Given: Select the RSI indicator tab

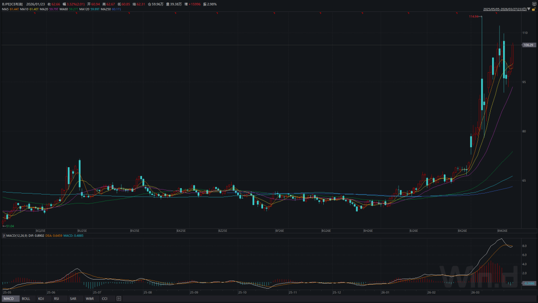Looking at the screenshot, I should pyautogui.click(x=57, y=299).
